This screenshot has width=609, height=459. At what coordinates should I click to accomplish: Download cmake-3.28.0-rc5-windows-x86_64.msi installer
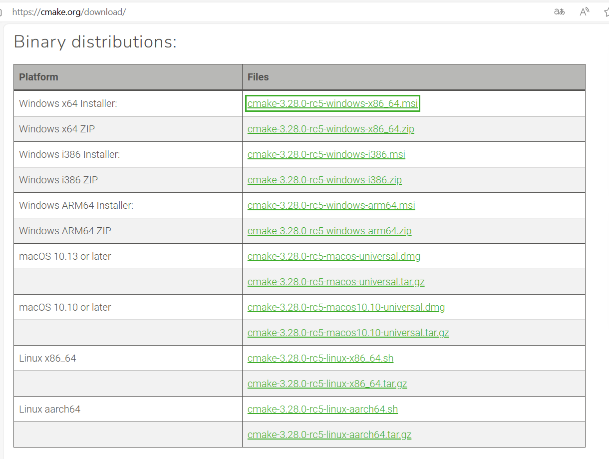tap(332, 103)
